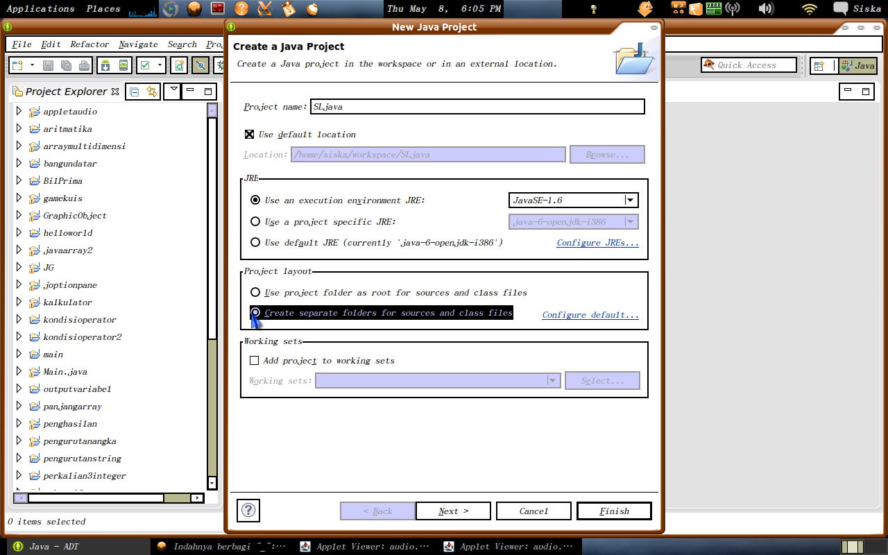Open the Navigate menu

coord(137,44)
